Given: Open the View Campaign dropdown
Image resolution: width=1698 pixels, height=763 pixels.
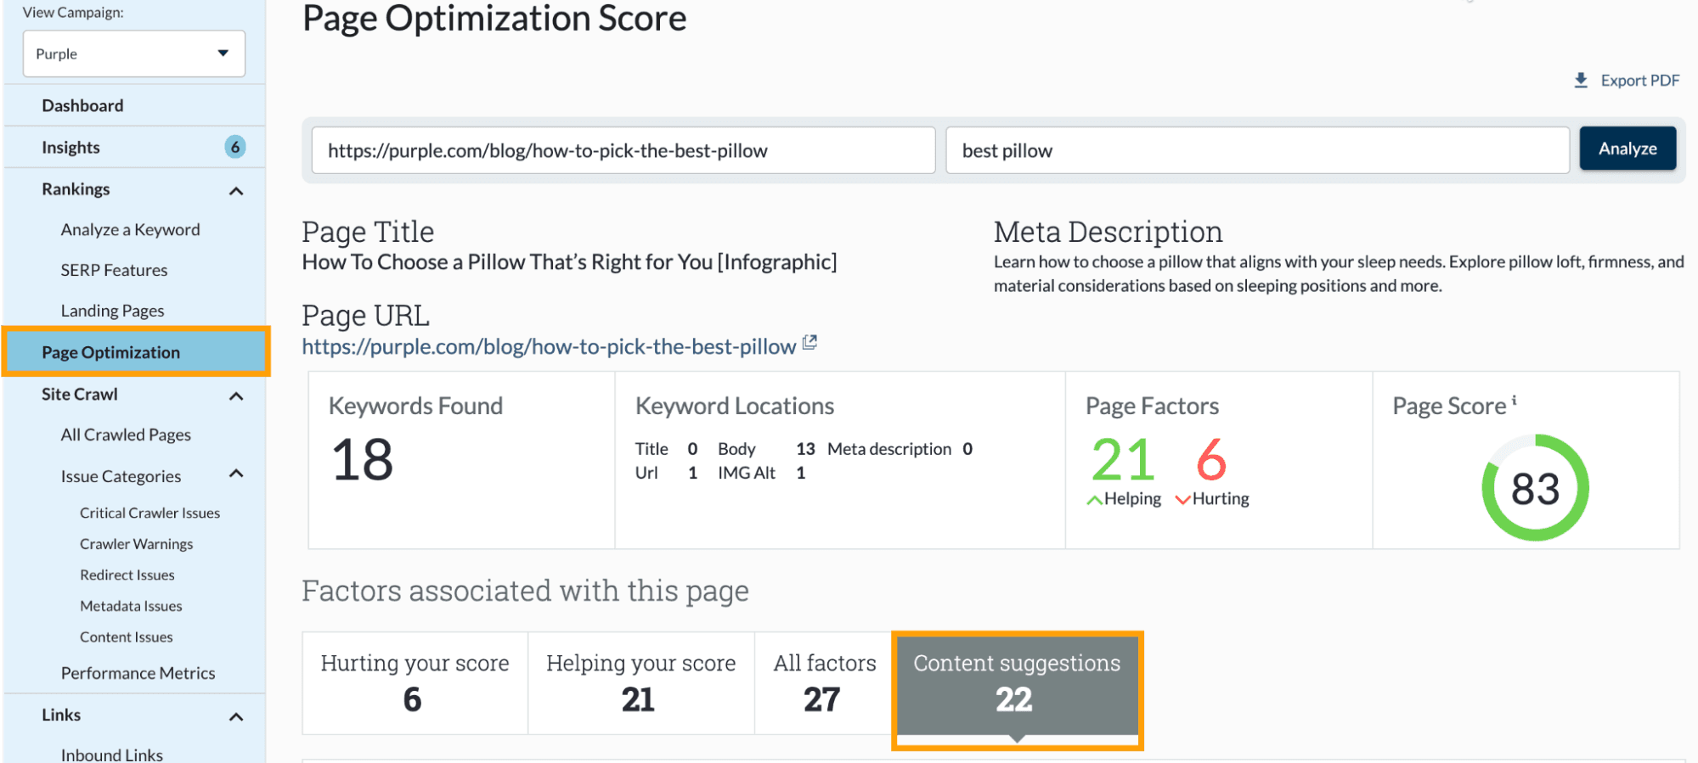Looking at the screenshot, I should point(134,53).
